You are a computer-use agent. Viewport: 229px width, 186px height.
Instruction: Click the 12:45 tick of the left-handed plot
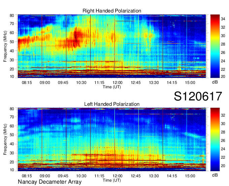tap(136, 176)
